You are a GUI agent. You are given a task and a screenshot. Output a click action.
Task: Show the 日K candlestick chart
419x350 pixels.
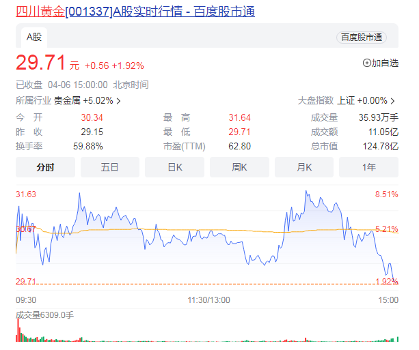click(174, 167)
